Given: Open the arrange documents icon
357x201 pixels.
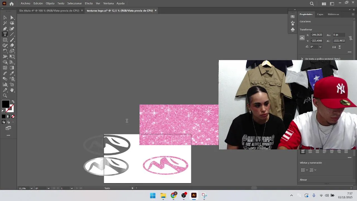Looking at the screenshot, I should (324, 4).
